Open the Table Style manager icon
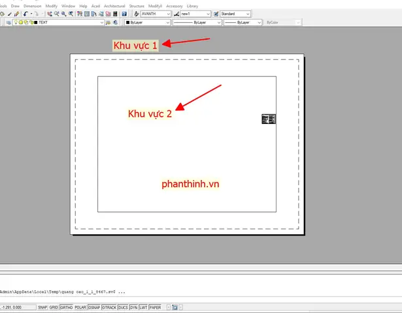402x313 pixels. tap(216, 14)
